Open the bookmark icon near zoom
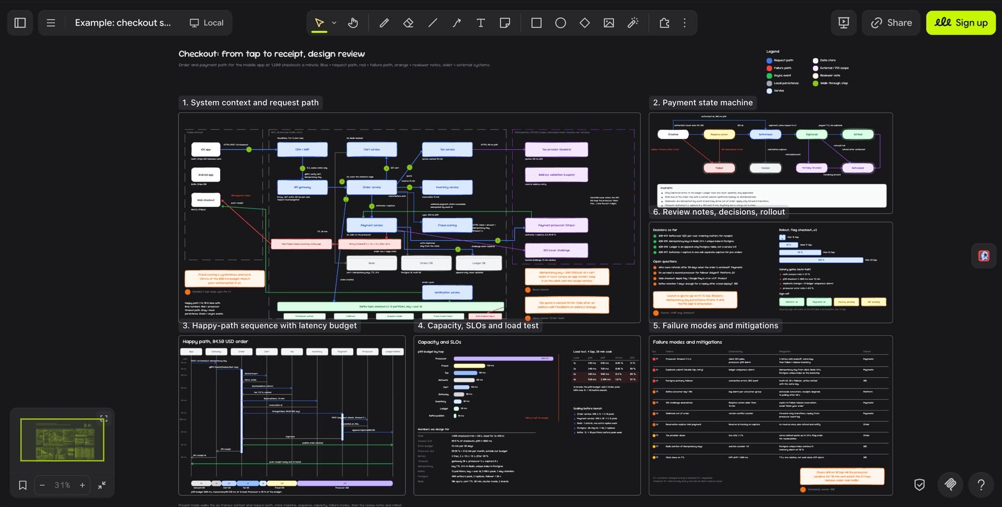 click(x=22, y=485)
